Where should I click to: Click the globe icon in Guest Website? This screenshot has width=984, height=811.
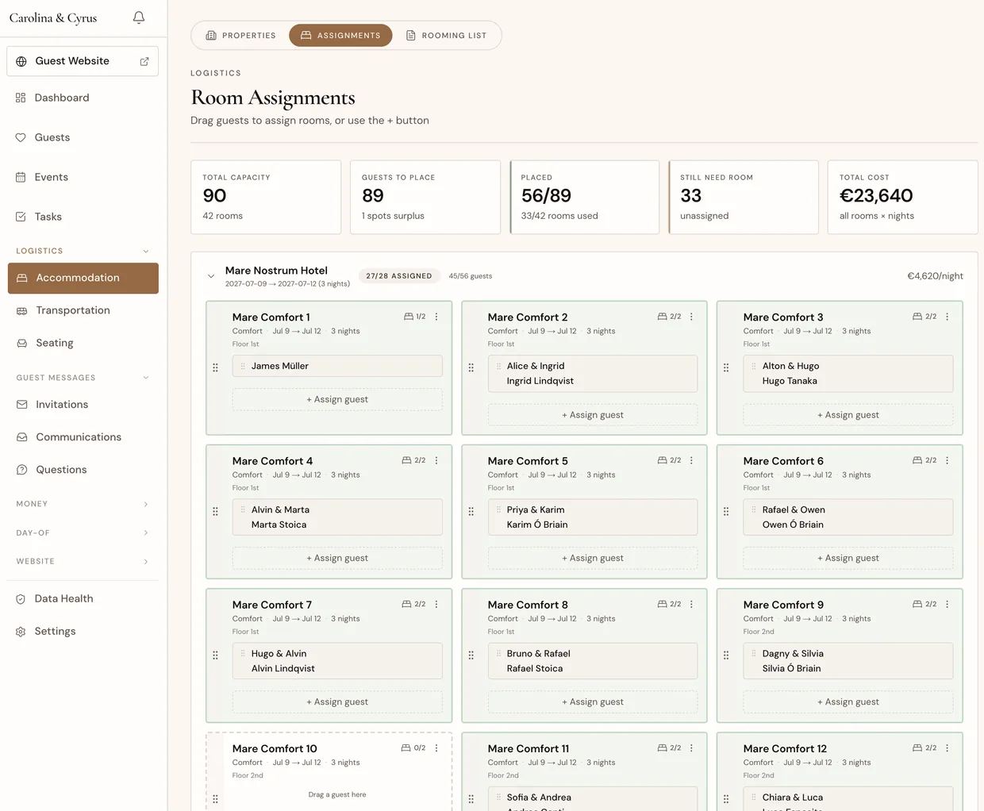(21, 61)
